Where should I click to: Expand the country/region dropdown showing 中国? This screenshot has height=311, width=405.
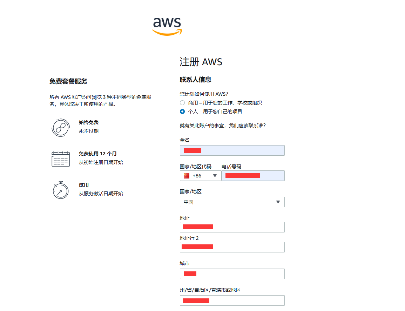click(x=231, y=202)
